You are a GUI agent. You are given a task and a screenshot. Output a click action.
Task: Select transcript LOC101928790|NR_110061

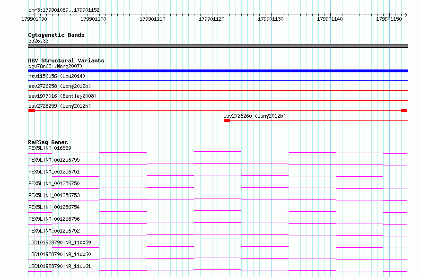[60, 266]
